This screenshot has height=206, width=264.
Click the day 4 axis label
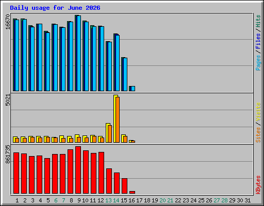tap(40, 200)
